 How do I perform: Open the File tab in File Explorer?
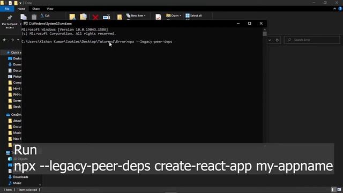pyautogui.click(x=7, y=9)
